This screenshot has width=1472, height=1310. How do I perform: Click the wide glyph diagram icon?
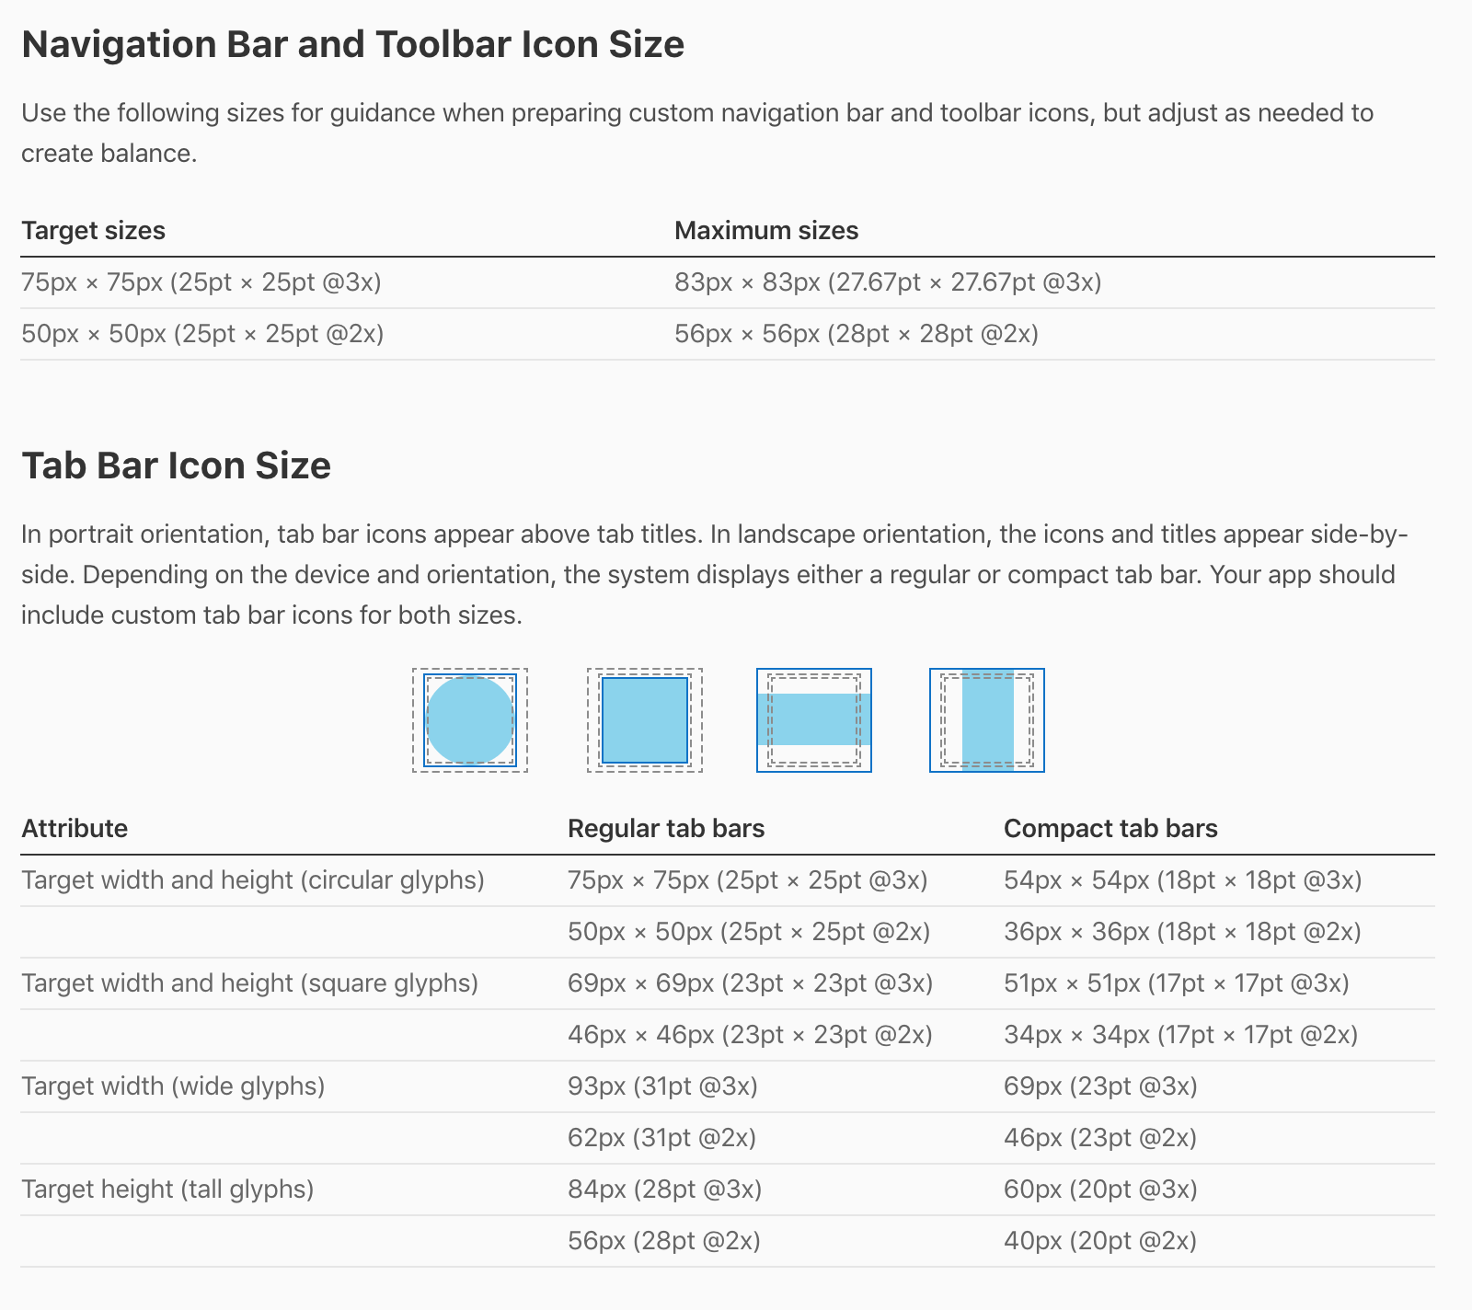tap(814, 720)
